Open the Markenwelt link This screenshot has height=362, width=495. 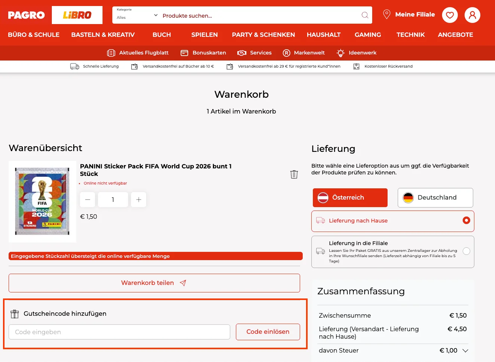(309, 53)
